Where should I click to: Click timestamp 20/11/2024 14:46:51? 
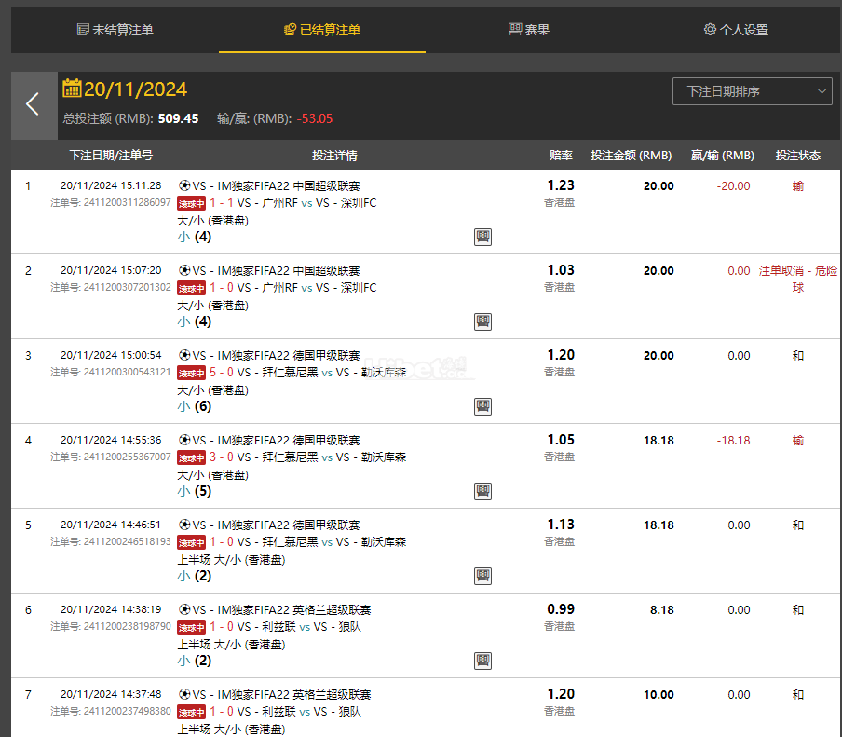(111, 525)
